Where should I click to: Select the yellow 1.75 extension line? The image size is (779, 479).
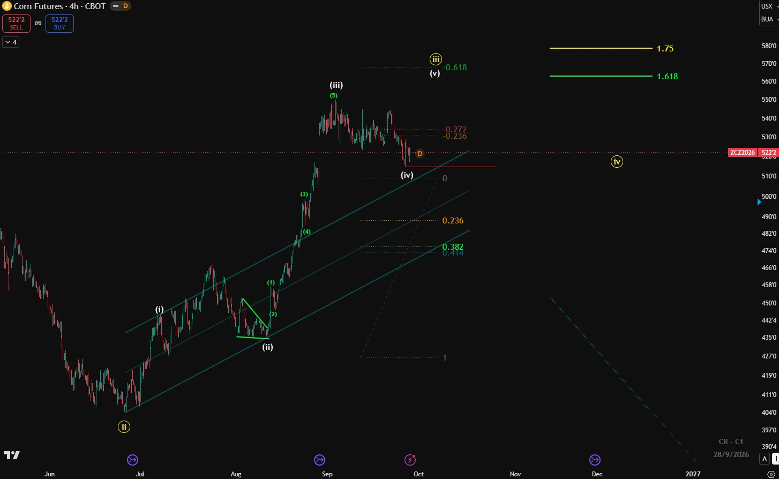tap(601, 48)
